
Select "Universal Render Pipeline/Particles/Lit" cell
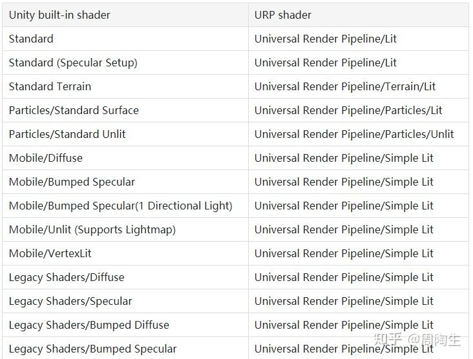tap(348, 110)
